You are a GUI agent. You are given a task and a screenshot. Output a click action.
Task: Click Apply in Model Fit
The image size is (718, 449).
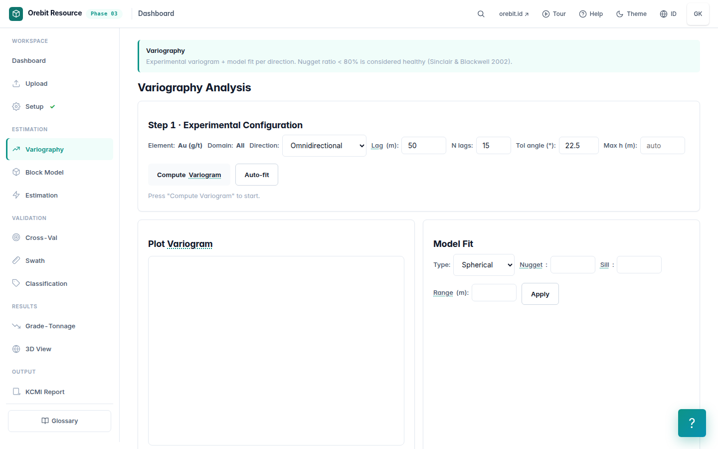pyautogui.click(x=540, y=294)
